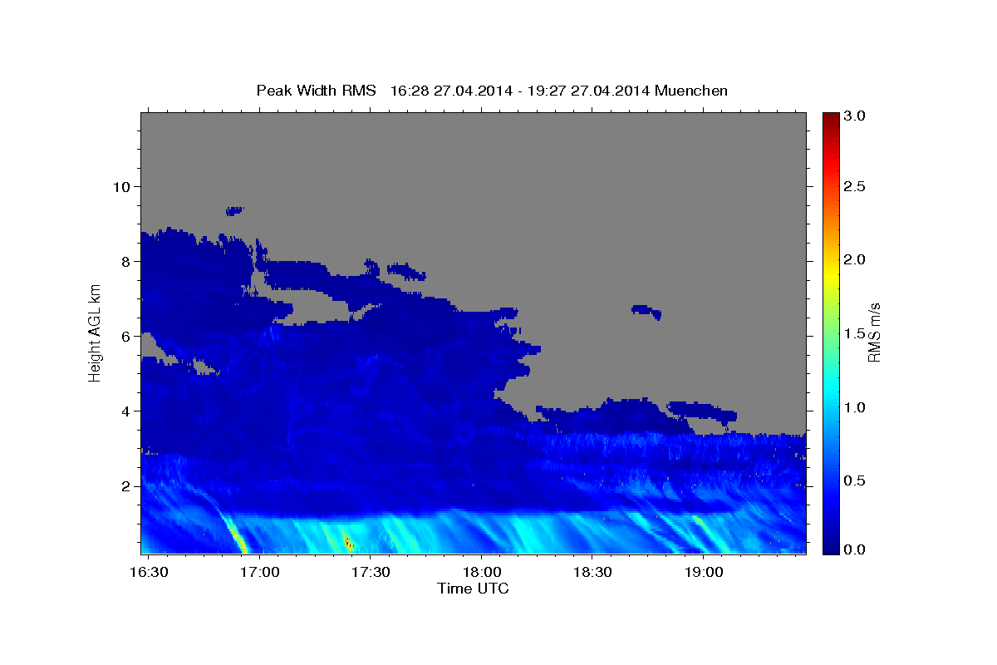
Task: Click the height label 10
Action: click(x=122, y=186)
